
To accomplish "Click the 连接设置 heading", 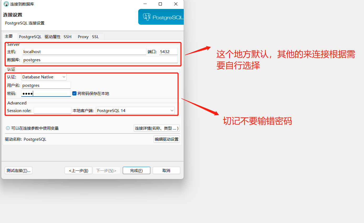I will 13,15.
